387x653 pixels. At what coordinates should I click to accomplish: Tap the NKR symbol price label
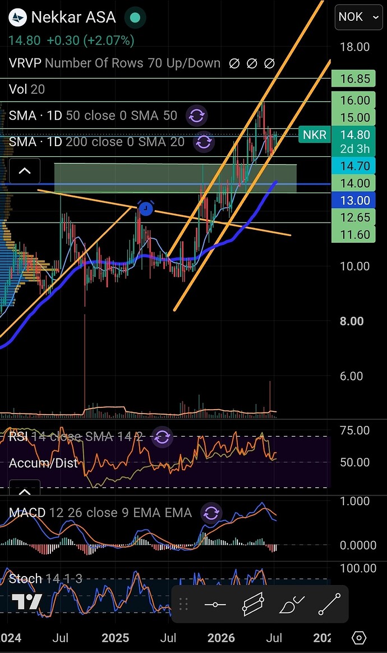(x=315, y=135)
